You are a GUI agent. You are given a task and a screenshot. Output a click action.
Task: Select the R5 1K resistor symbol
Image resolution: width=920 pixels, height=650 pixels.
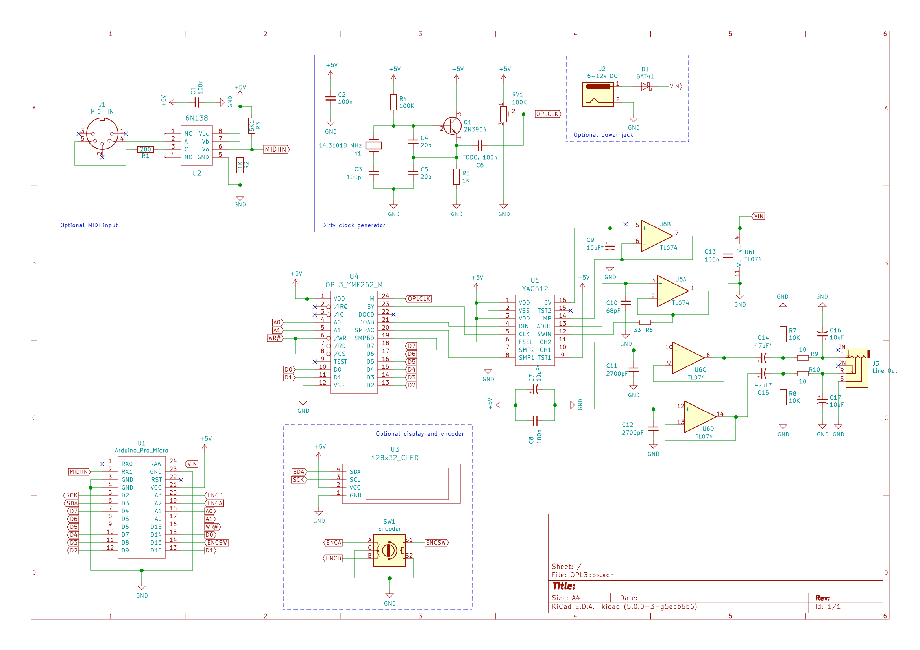pos(456,177)
